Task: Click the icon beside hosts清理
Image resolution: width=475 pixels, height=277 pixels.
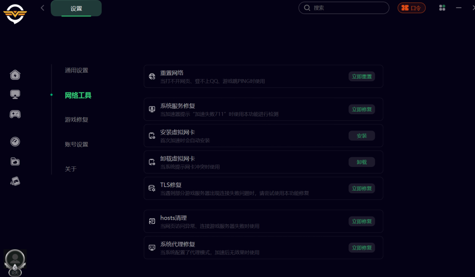Action: pos(152,221)
